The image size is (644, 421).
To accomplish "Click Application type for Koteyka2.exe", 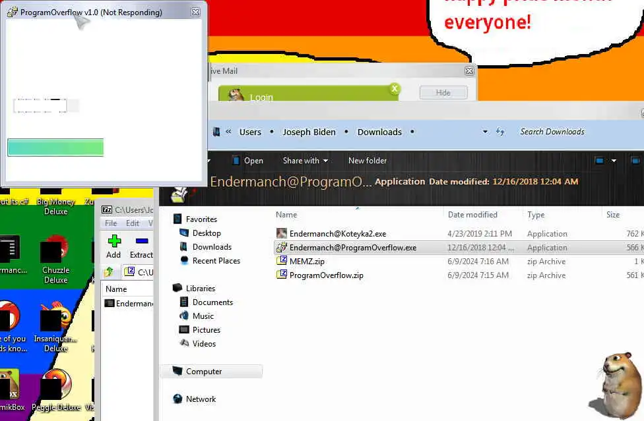I will click(x=547, y=234).
